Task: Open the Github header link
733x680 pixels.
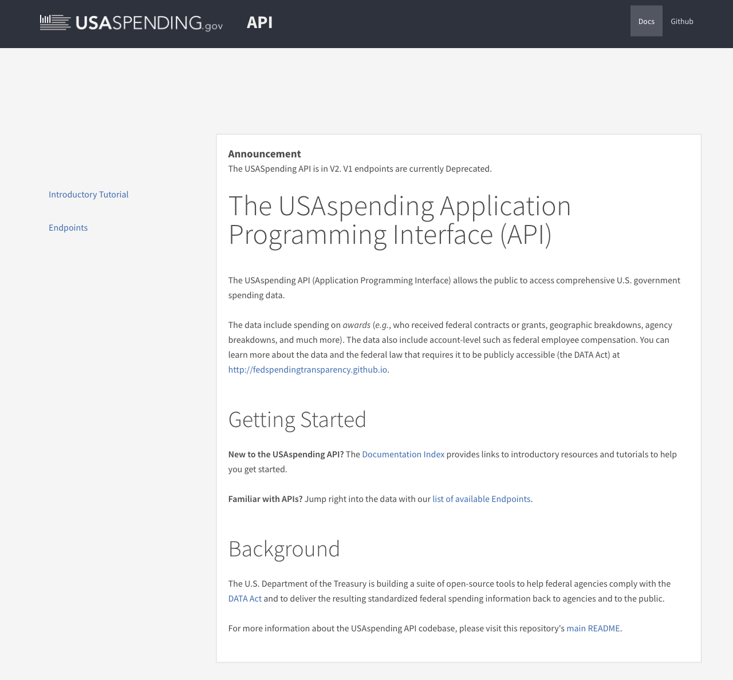Action: 681,21
